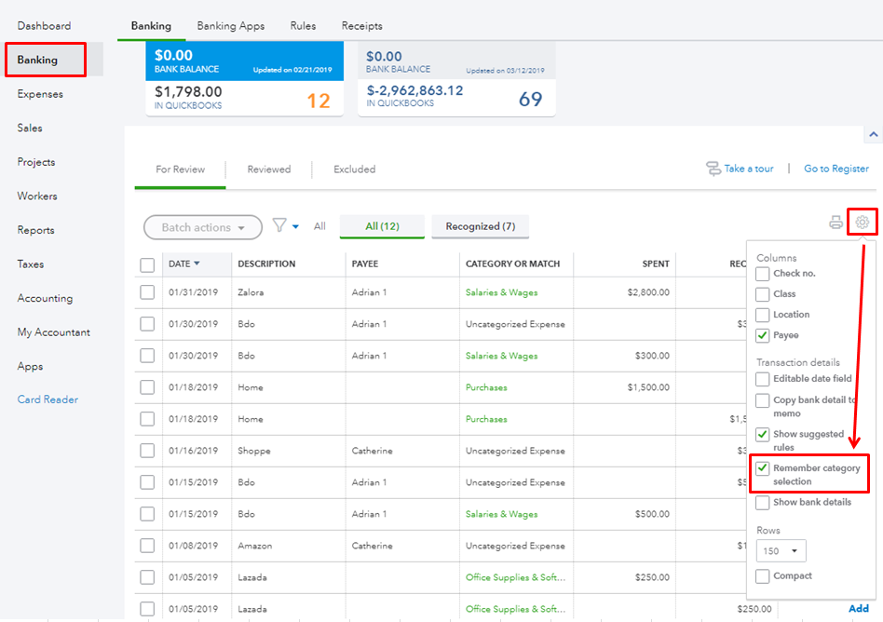Screen dimensions: 883x622
Task: Open the Batch actions dropdown
Action: 203,227
